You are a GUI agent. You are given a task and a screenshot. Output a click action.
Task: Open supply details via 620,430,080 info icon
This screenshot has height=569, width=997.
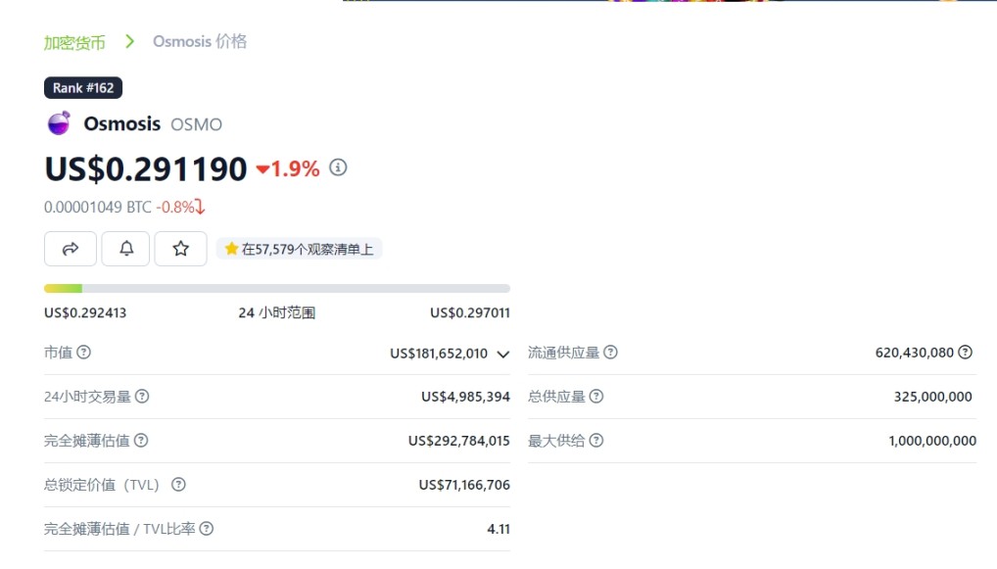pos(964,353)
